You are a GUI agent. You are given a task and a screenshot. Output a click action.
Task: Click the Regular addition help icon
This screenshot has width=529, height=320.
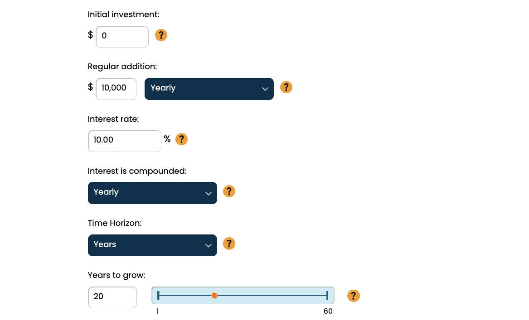(286, 87)
